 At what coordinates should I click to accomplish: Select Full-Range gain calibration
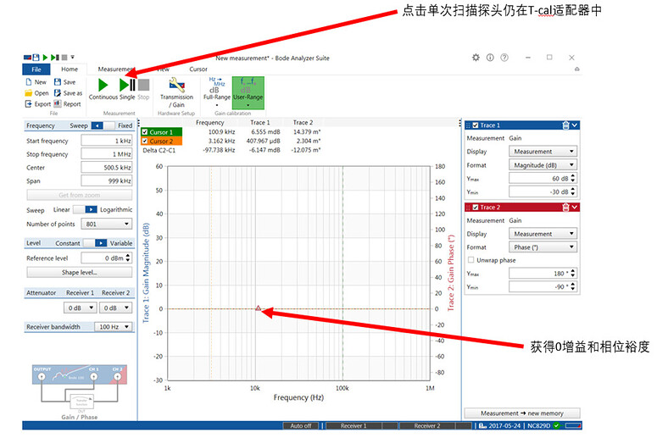[215, 88]
